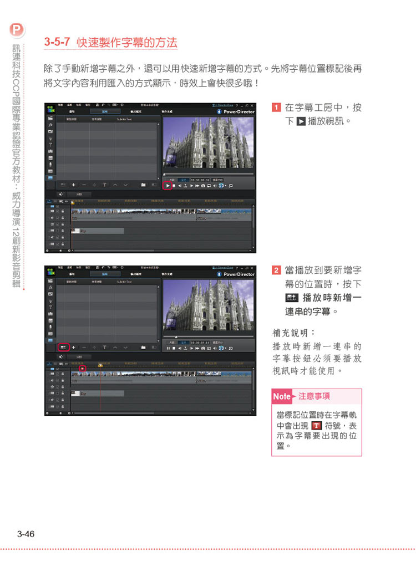Click preview seek slider in lower screenshot

pos(206,336)
